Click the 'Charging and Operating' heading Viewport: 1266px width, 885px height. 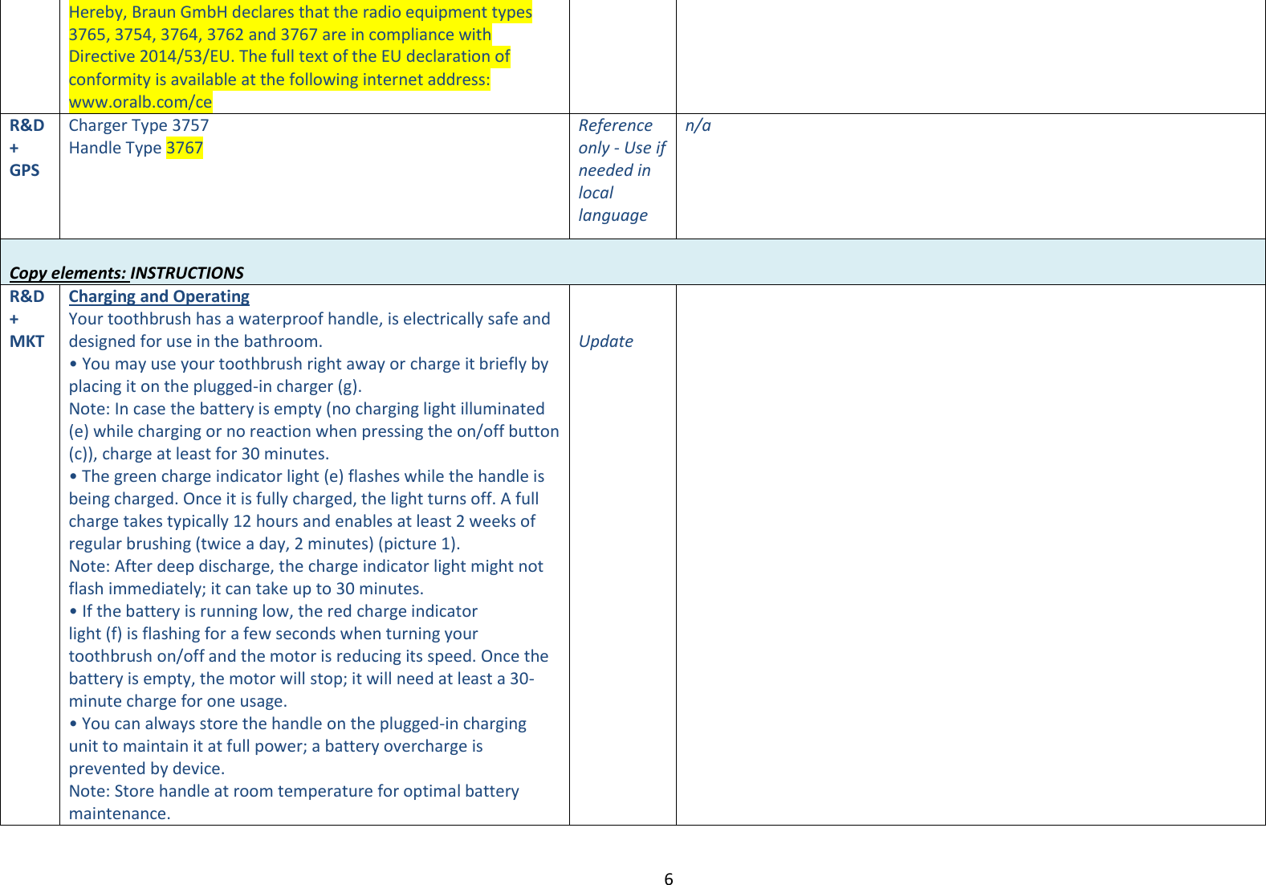click(159, 296)
